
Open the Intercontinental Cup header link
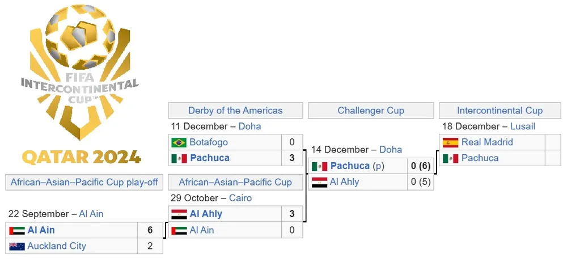point(500,111)
